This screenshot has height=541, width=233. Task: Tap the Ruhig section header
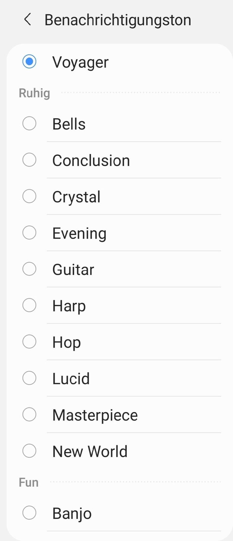[x=34, y=93]
